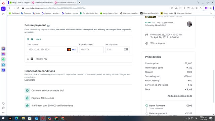This screenshot has height=121, width=215.
Task: Switch to the Verify Codes SimplyCodes tab
Action: point(20,3)
